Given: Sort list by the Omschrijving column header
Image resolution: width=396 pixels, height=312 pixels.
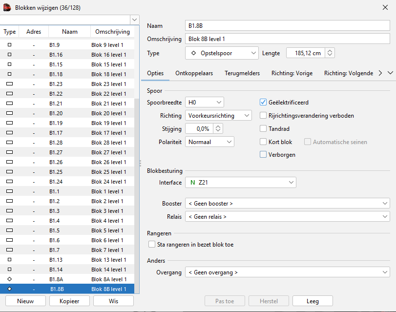Looking at the screenshot, I should pyautogui.click(x=112, y=32).
